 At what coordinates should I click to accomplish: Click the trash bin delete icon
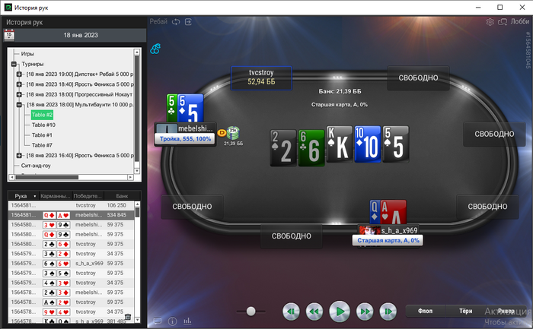128,317
